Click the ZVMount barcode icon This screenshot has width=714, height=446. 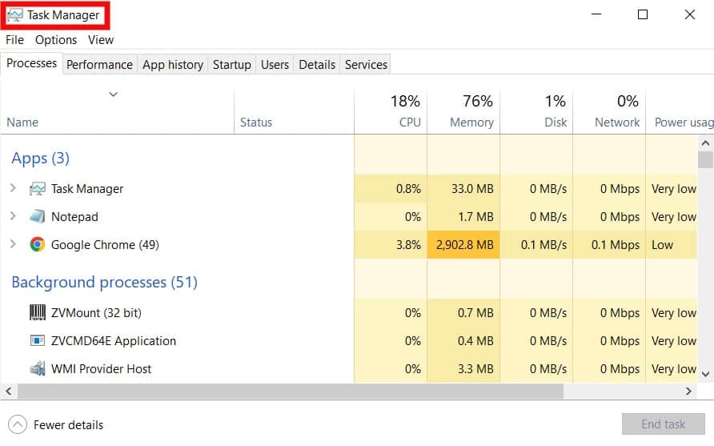pos(38,312)
